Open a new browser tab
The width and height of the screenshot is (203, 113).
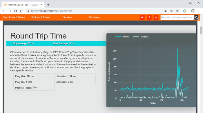[x=48, y=5]
